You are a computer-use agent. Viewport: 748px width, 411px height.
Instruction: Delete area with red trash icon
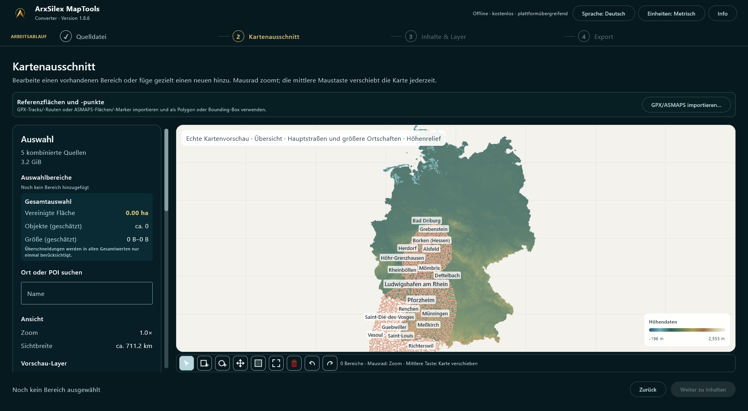point(294,363)
